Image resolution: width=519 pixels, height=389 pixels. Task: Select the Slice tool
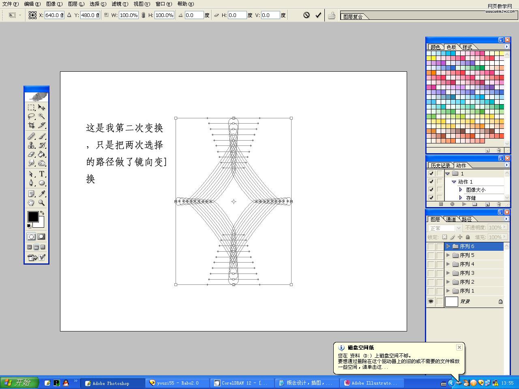point(42,125)
